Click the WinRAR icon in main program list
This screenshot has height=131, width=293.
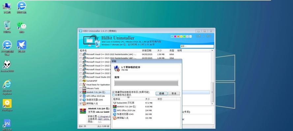tap(84, 92)
